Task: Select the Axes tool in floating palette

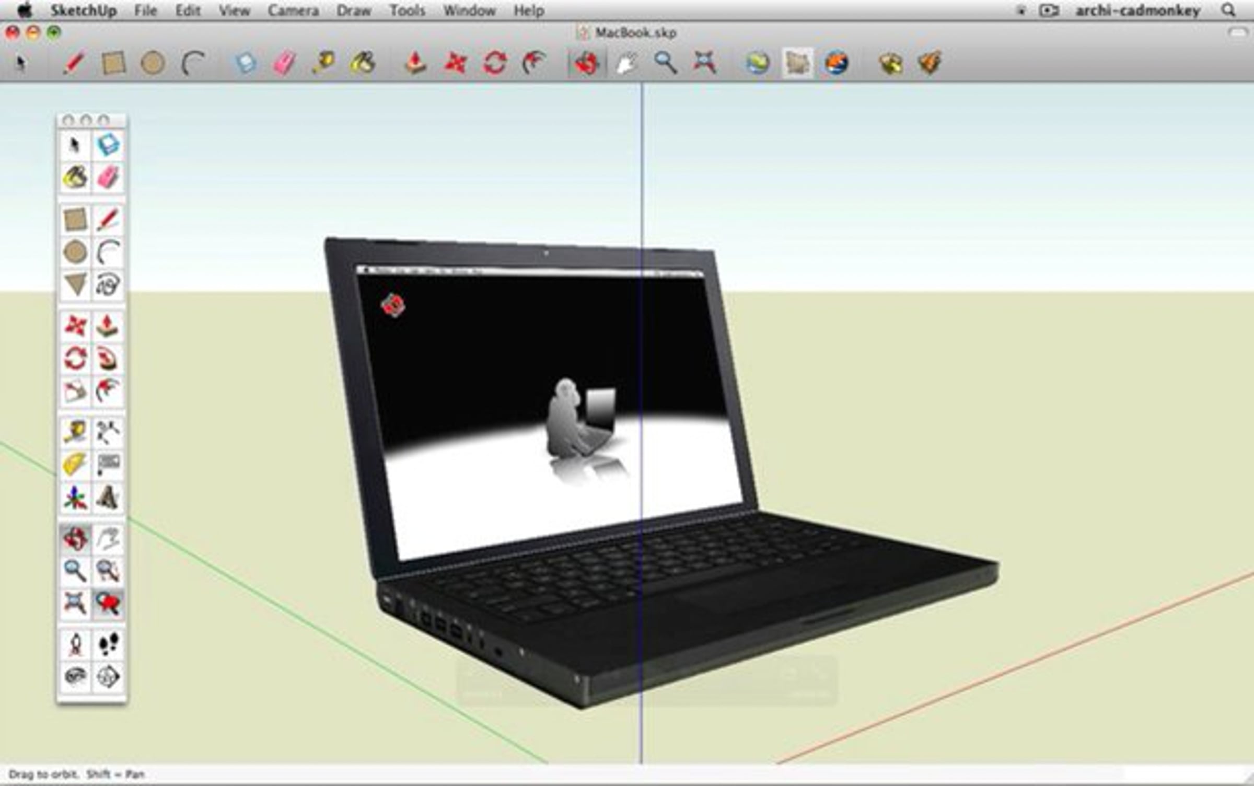Action: coord(75,498)
